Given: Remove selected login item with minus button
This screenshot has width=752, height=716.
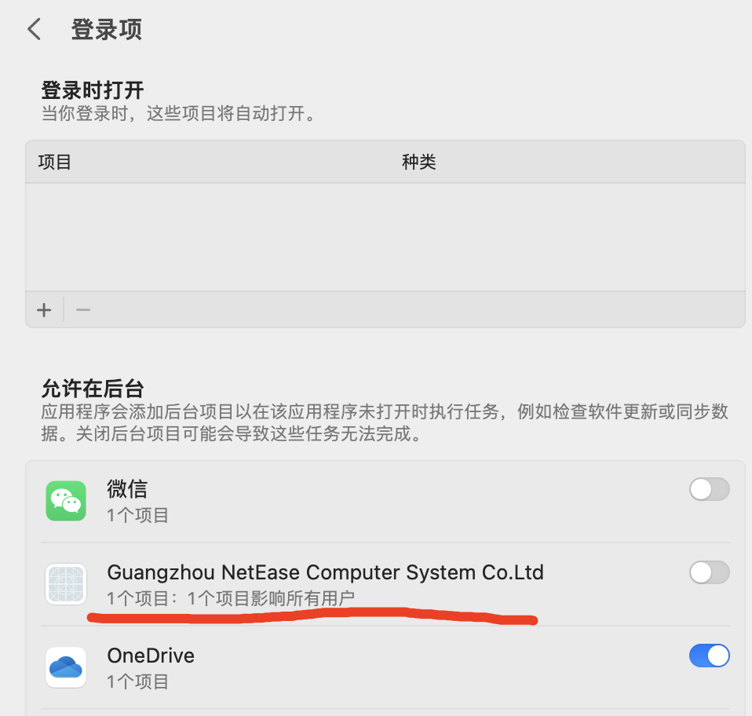Looking at the screenshot, I should coord(83,310).
